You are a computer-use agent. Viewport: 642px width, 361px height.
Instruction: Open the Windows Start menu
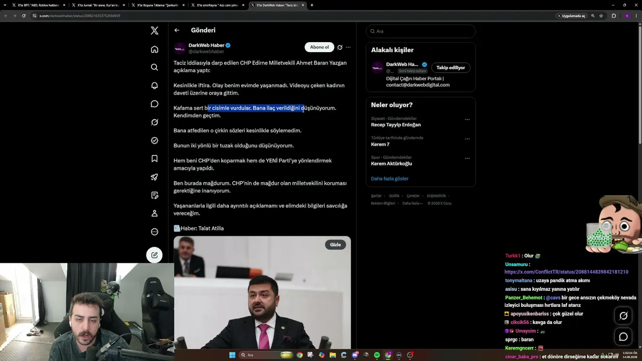point(232,355)
